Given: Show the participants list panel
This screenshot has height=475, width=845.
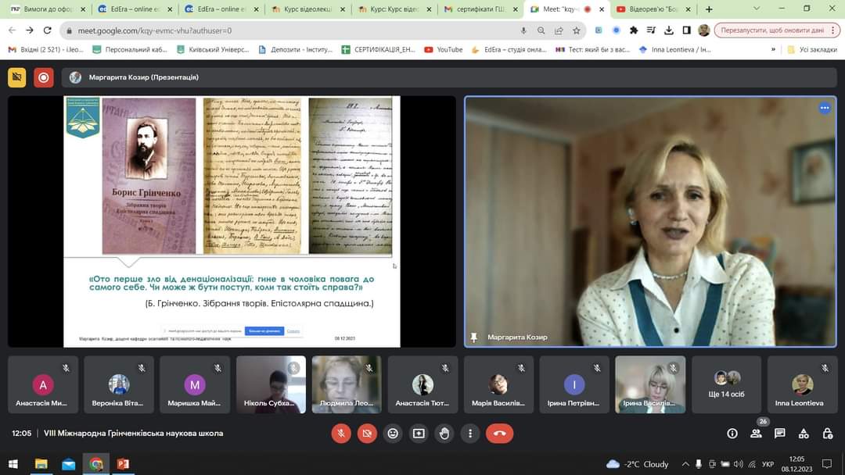Looking at the screenshot, I should click(756, 434).
